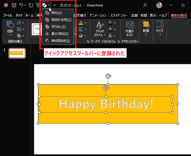This screenshot has width=191, height=156.
Task: Click the user account profile picture
Action: 159,5
